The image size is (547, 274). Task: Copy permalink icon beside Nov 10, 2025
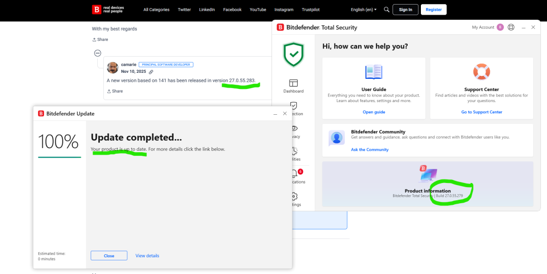tap(151, 72)
